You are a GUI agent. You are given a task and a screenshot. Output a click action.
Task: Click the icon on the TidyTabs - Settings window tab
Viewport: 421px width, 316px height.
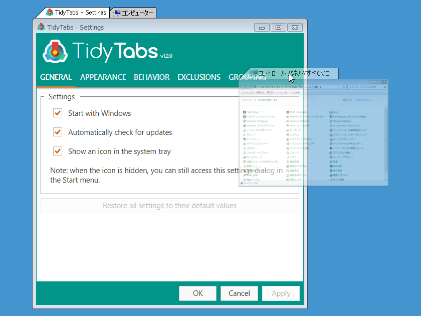click(x=50, y=13)
